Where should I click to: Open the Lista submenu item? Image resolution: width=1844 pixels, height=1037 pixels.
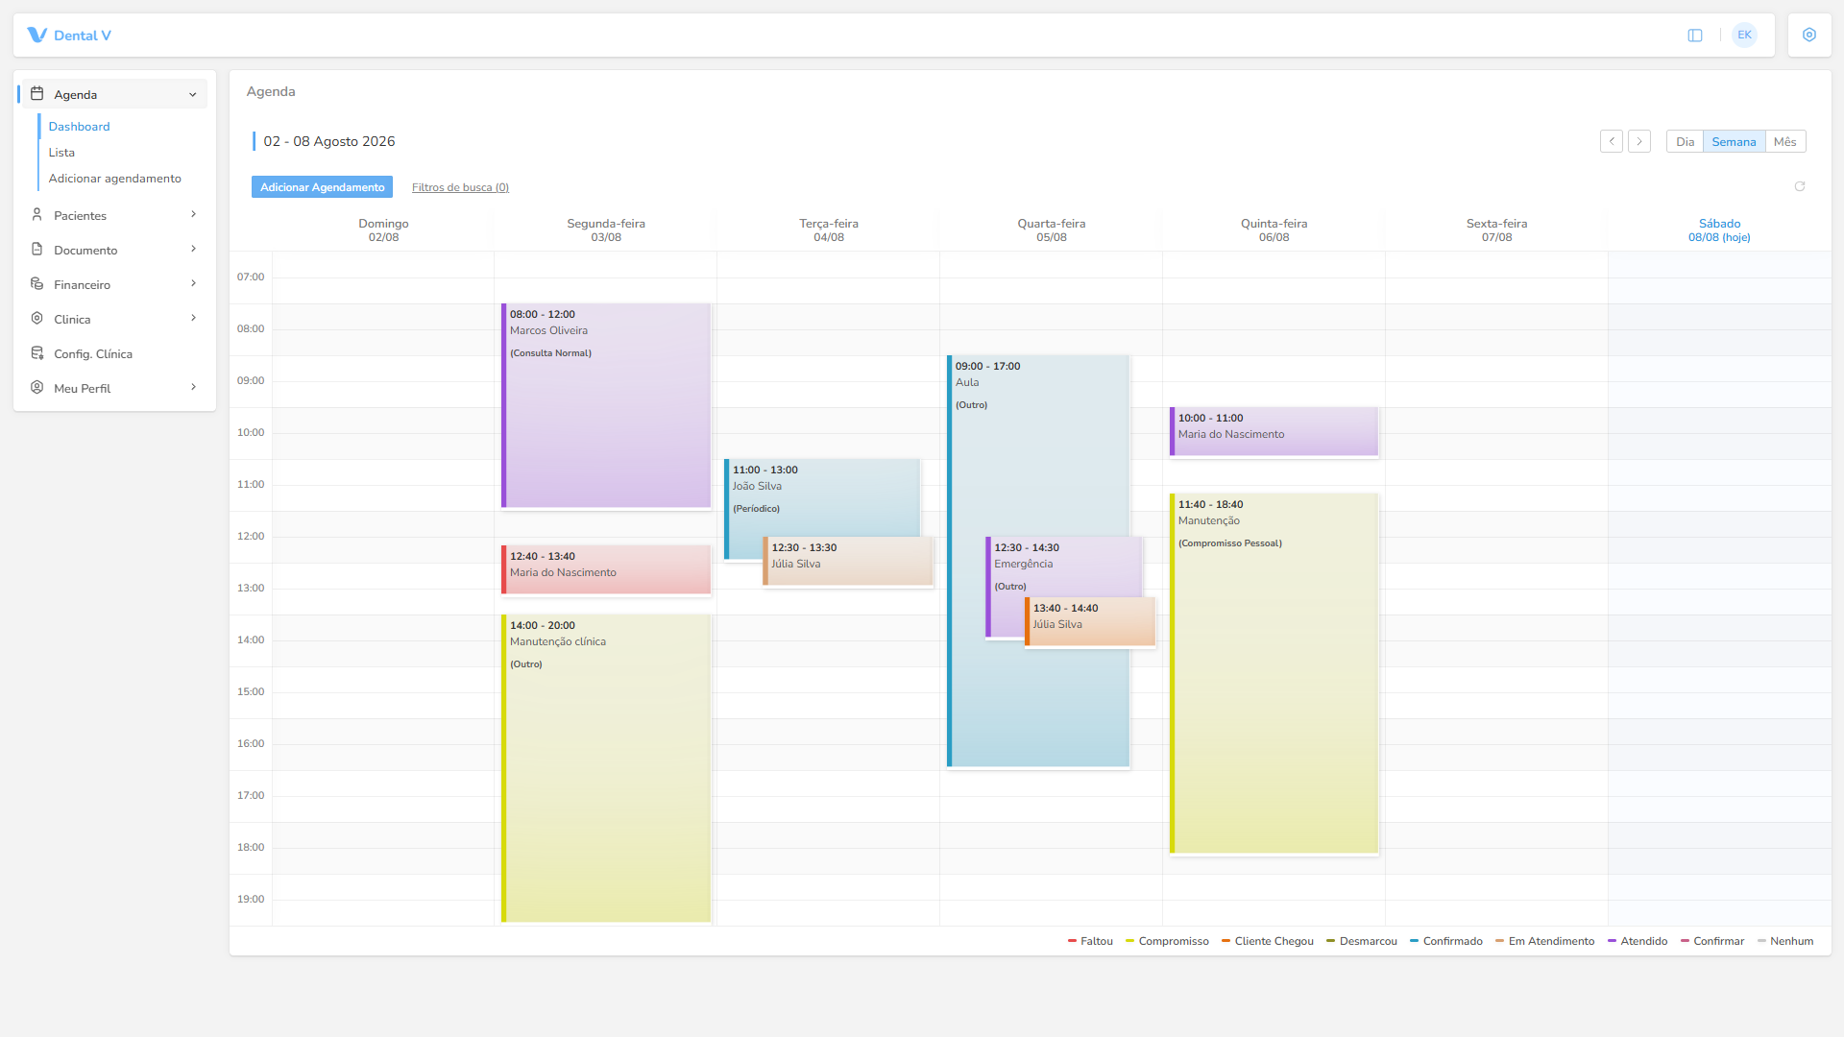pyautogui.click(x=61, y=153)
